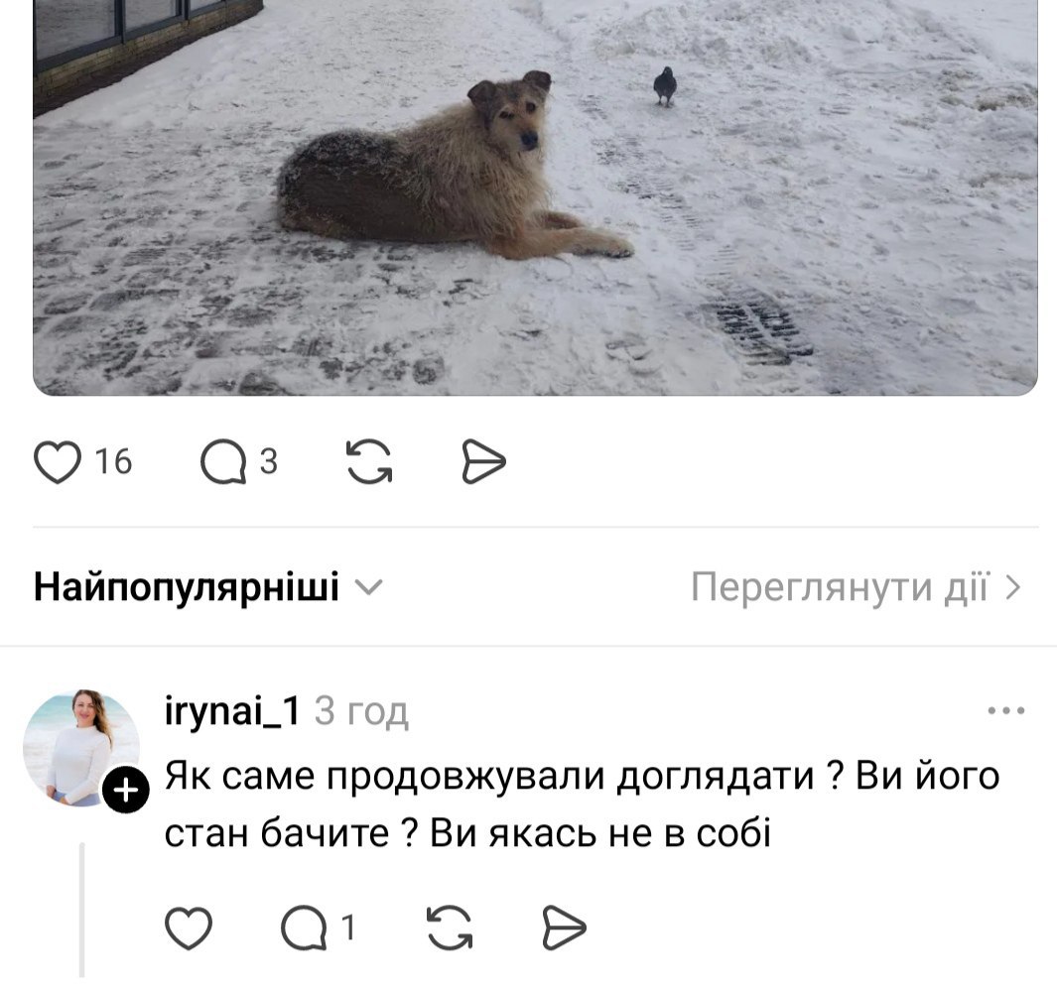Viewport: 1057px width, 991px height.
Task: Expand the Найпопулярніші sort dropdown
Action: [x=208, y=587]
